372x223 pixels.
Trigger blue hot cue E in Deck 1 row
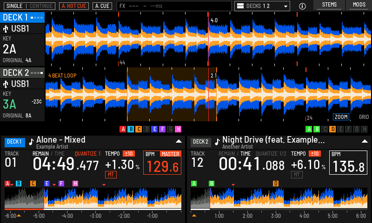[154, 129]
